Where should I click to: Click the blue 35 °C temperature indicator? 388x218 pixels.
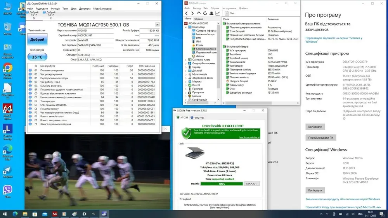[37, 57]
